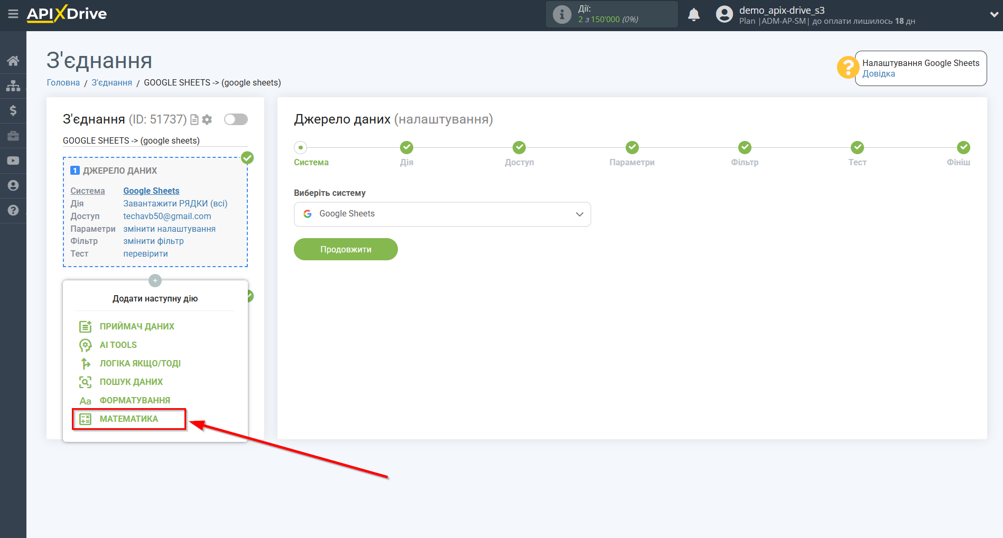This screenshot has height=538, width=1003.
Task: Click змінити фільтр link
Action: click(x=153, y=241)
